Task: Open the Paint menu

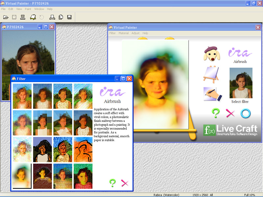Action: click(28, 9)
